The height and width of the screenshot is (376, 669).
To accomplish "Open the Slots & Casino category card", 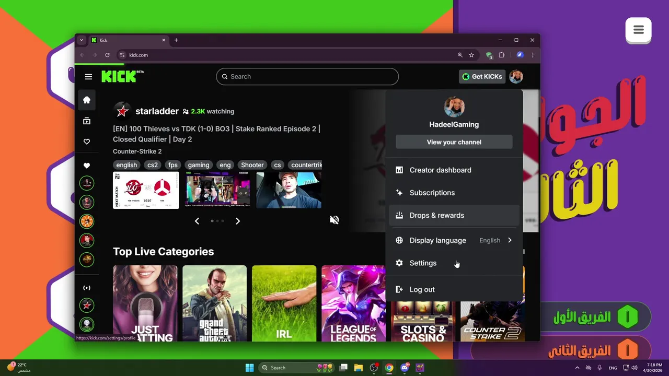I will pos(423,321).
